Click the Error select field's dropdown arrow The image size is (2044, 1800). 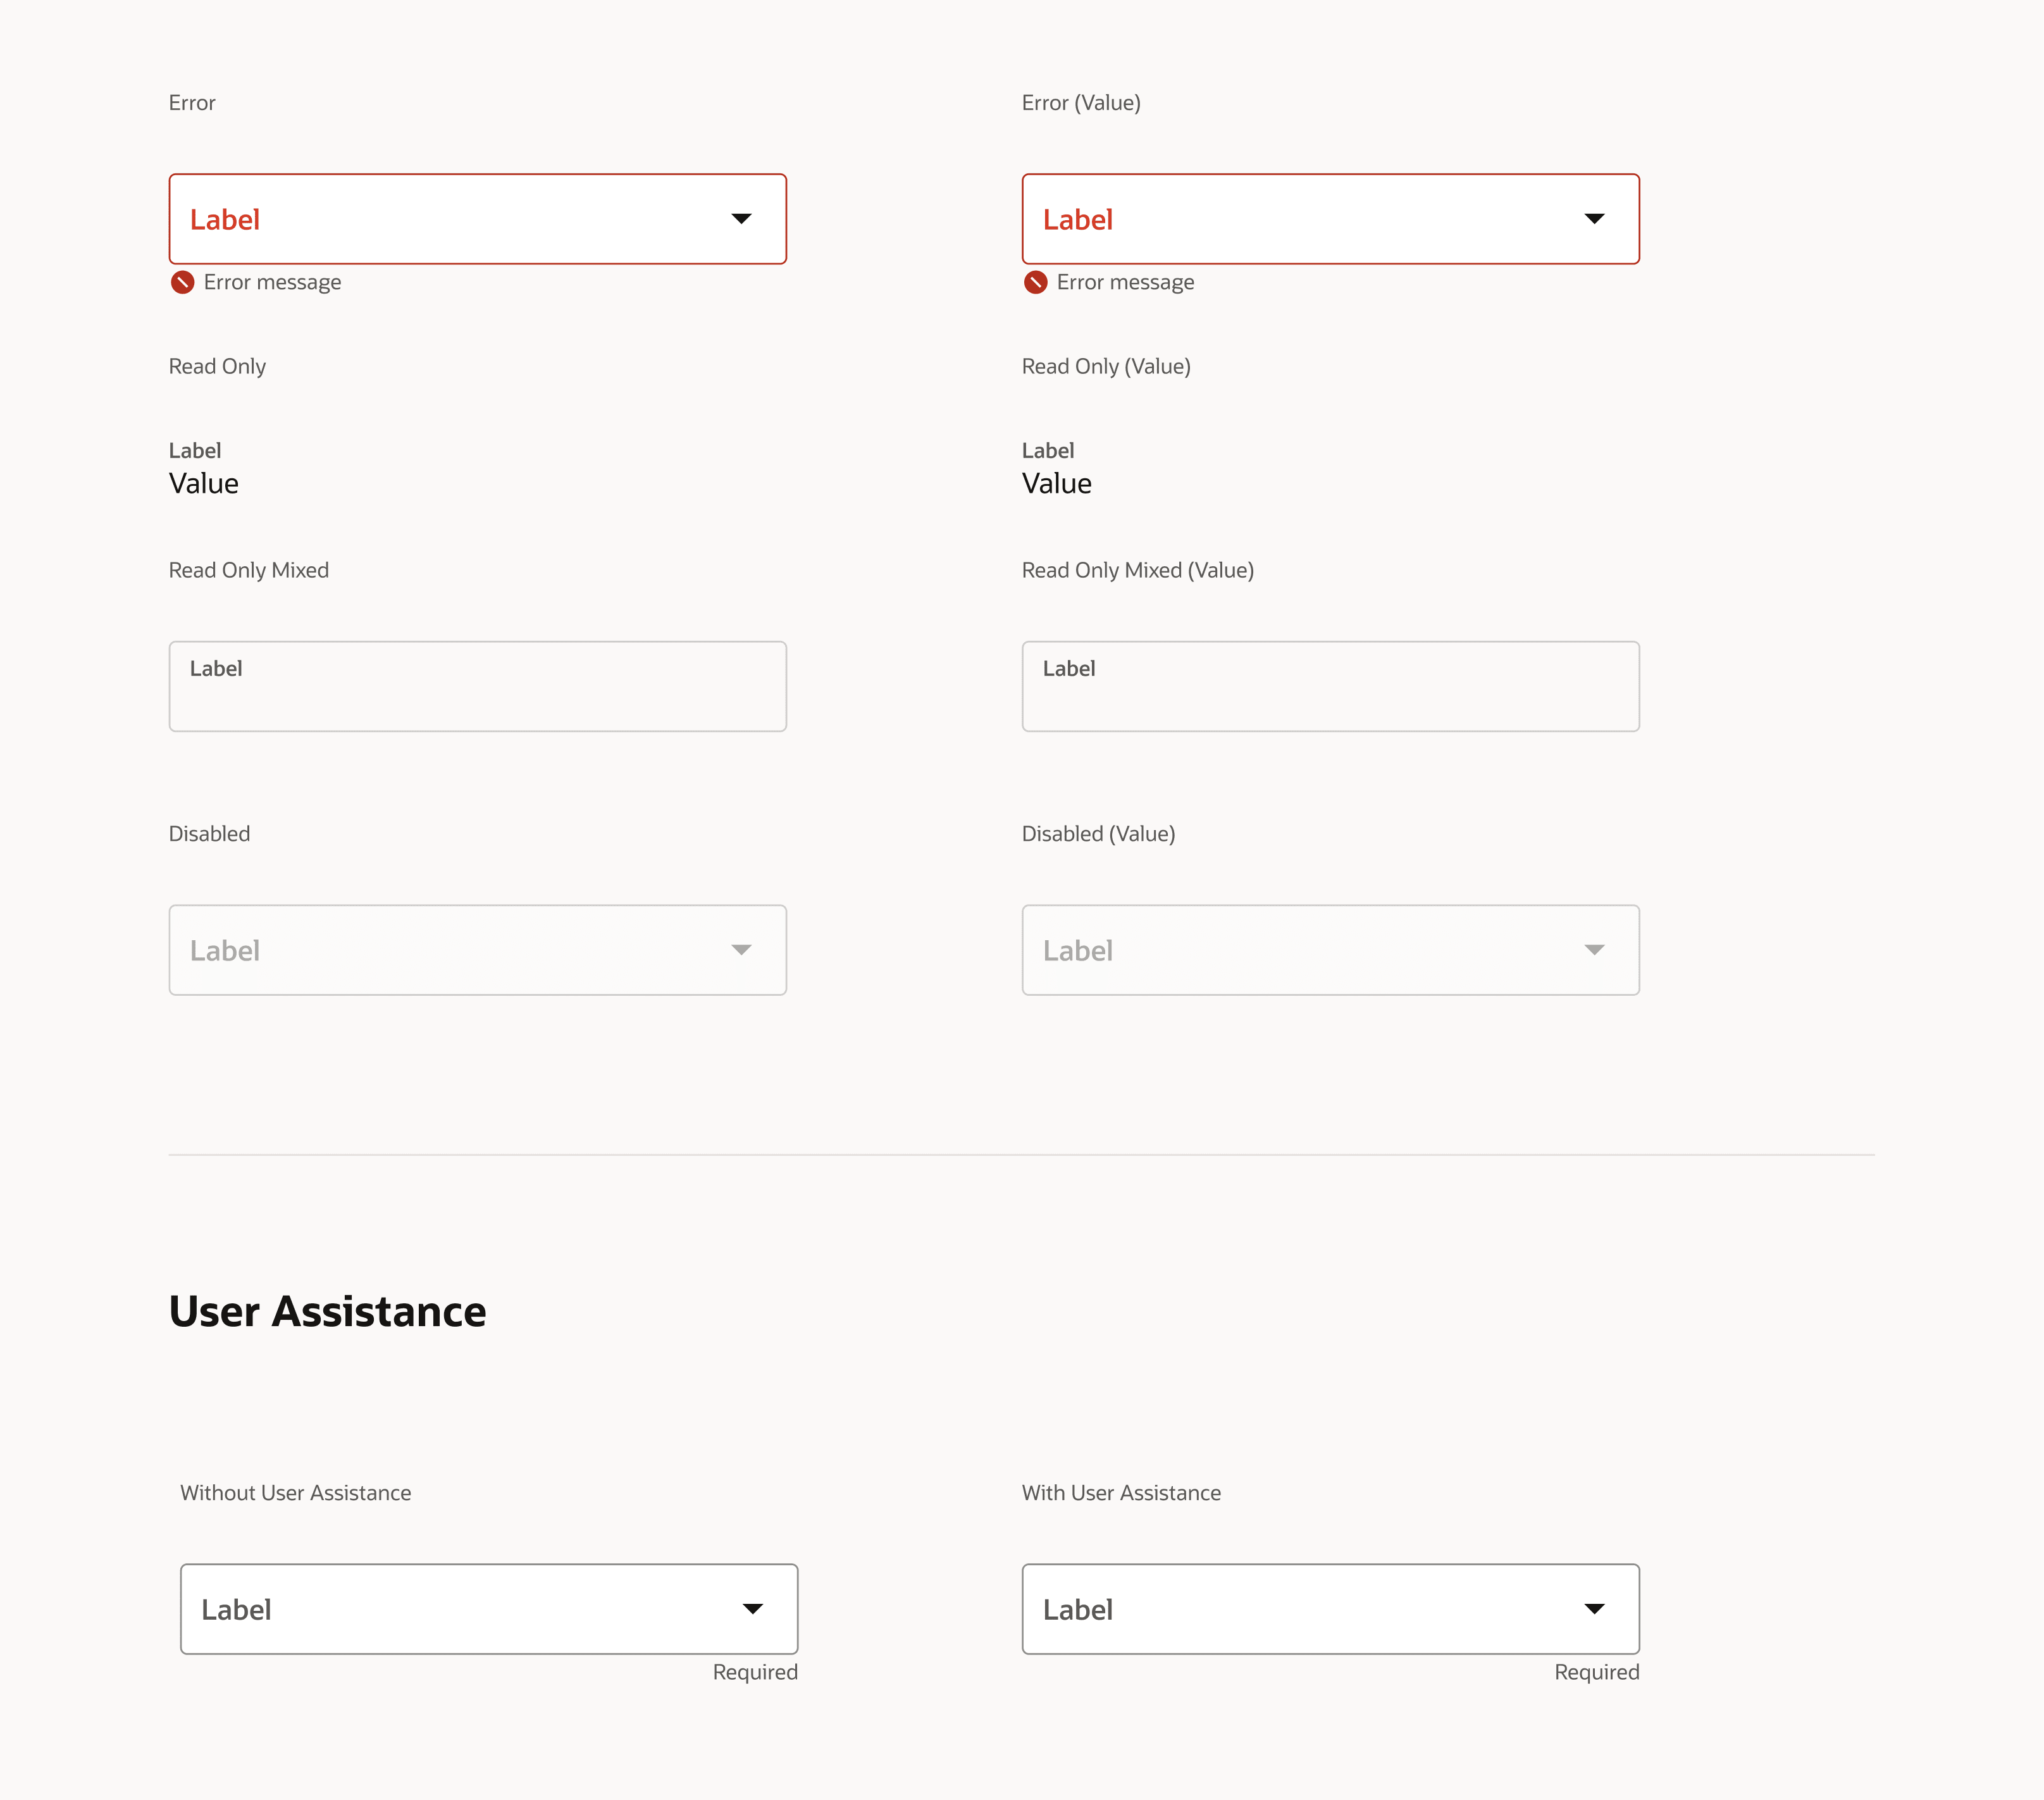[x=741, y=219]
